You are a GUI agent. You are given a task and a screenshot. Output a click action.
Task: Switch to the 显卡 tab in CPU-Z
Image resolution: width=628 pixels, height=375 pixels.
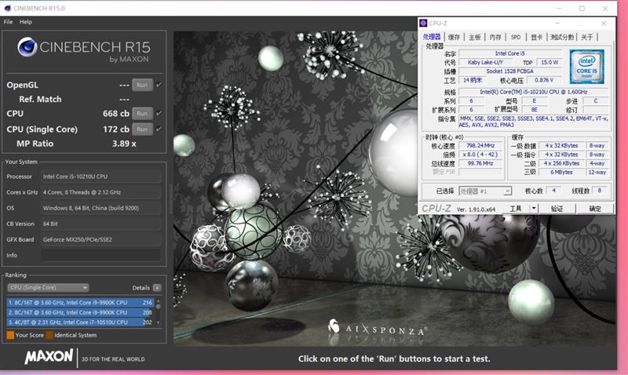pyautogui.click(x=537, y=37)
